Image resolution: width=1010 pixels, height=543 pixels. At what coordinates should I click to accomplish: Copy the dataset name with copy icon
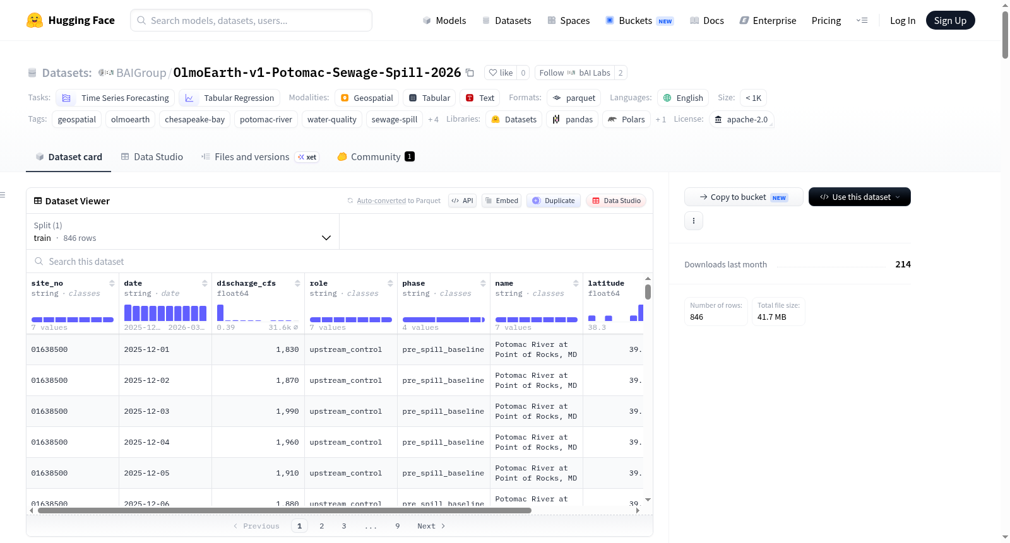coord(470,73)
